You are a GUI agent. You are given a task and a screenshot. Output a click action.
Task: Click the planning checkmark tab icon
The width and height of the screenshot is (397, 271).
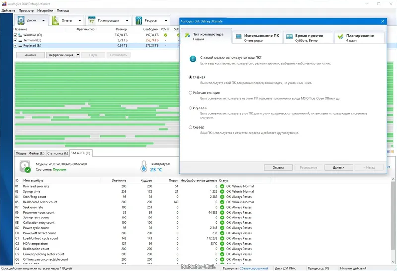coord(340,37)
